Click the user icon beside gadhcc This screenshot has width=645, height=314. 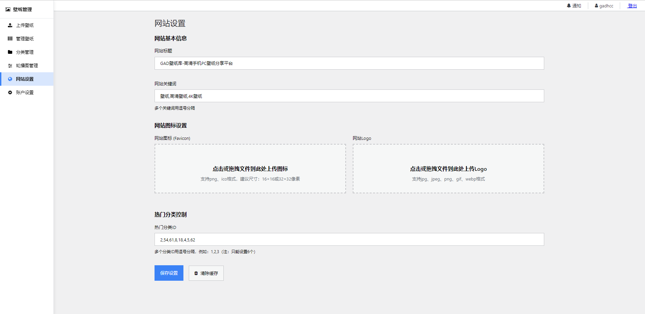pyautogui.click(x=596, y=6)
